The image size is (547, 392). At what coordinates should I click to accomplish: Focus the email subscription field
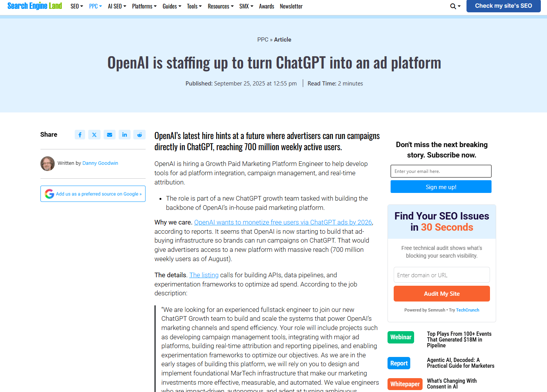coord(441,171)
